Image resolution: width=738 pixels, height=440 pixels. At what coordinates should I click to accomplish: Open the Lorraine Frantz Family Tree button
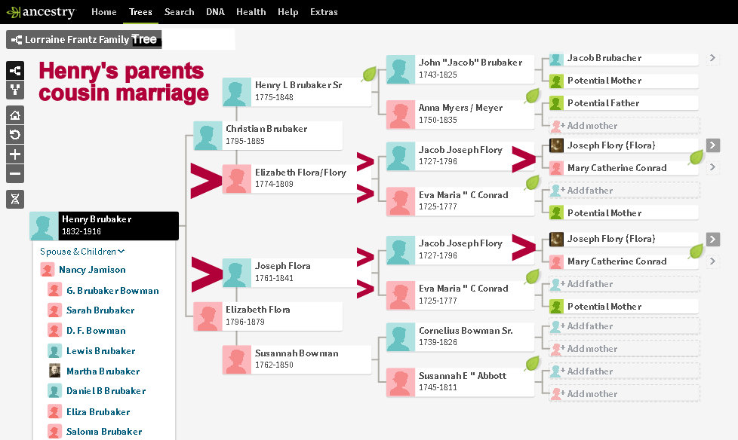click(x=84, y=40)
